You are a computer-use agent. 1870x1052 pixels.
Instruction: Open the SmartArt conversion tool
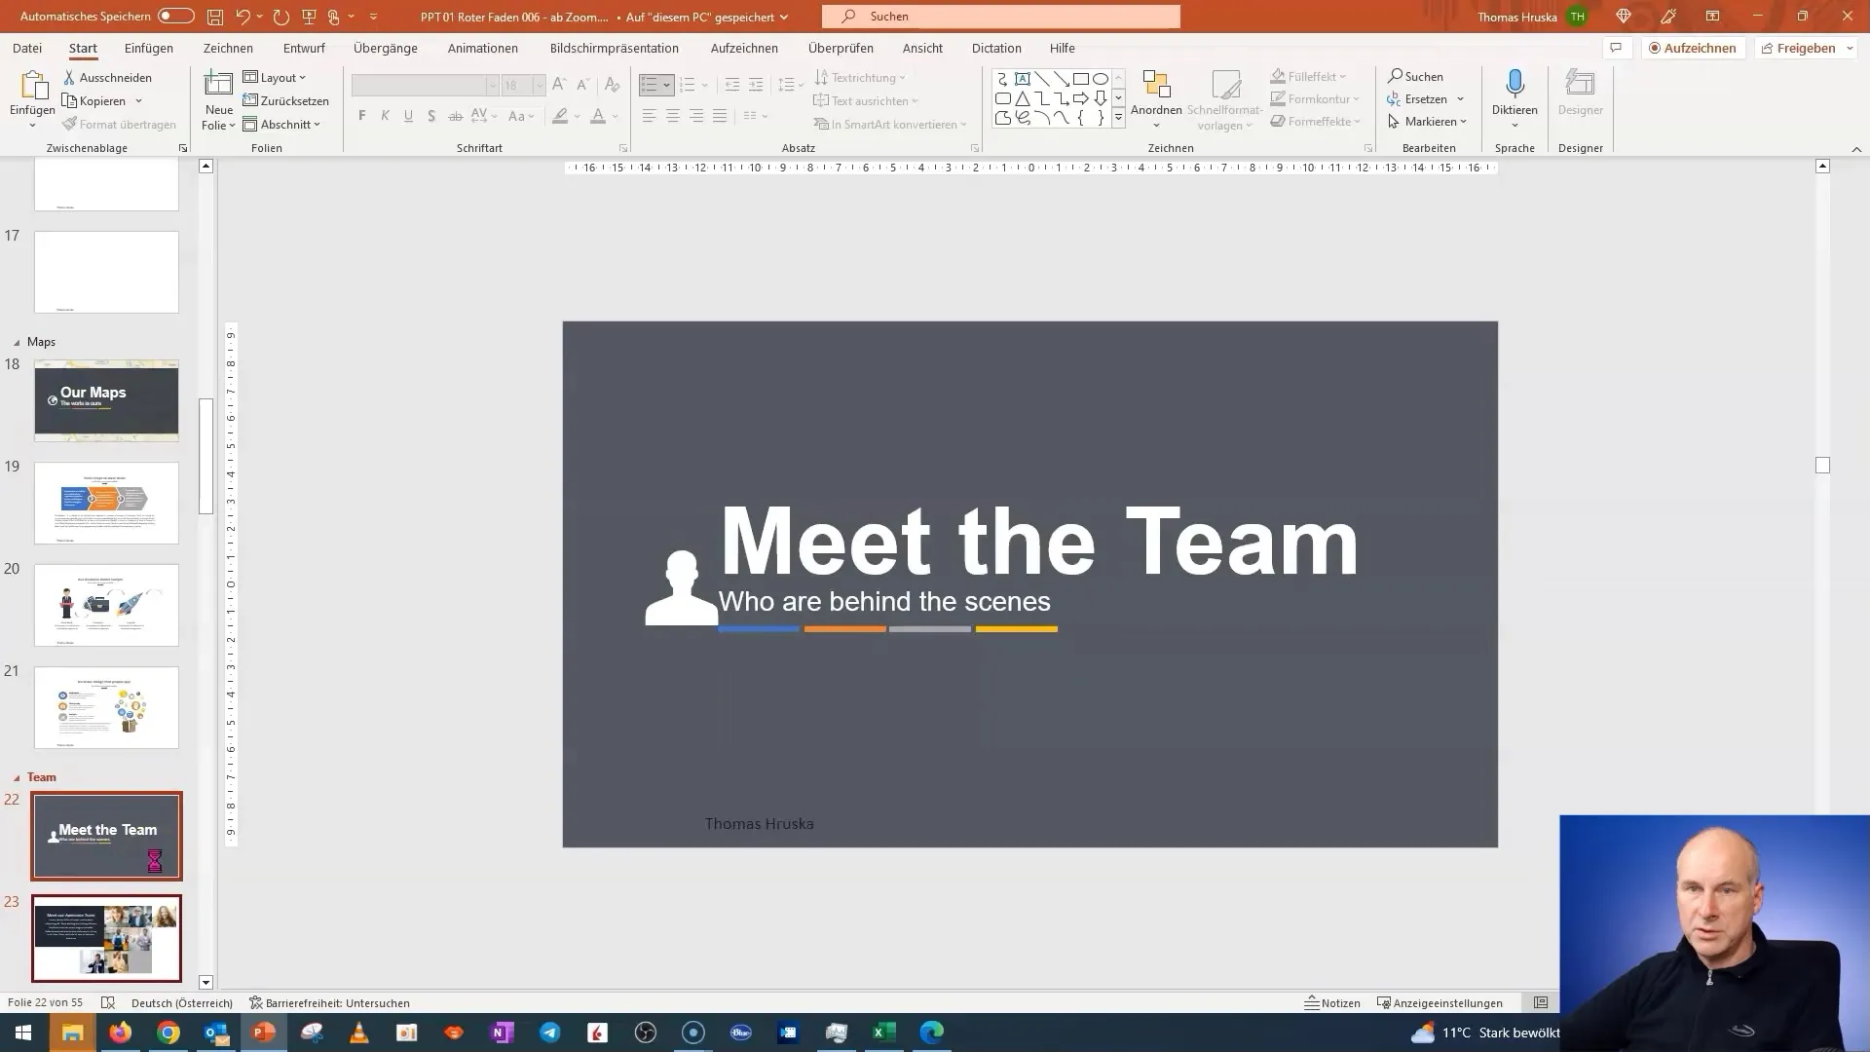891,124
